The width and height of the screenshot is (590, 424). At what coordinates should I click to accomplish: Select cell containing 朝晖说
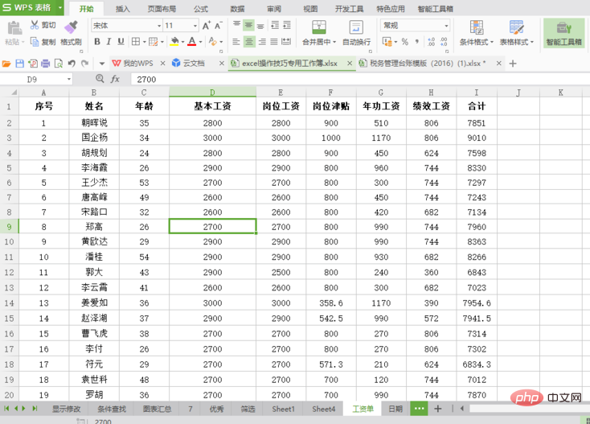tap(94, 123)
